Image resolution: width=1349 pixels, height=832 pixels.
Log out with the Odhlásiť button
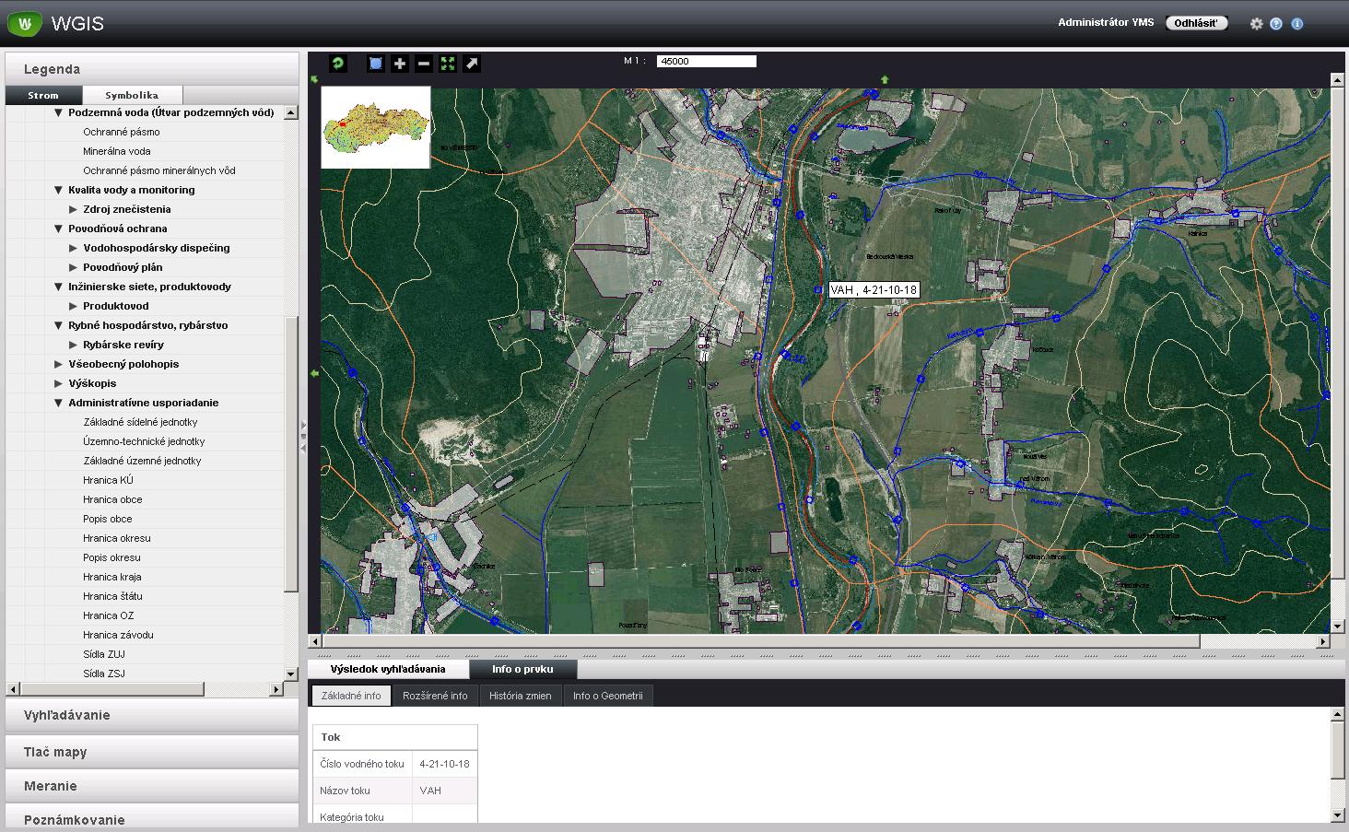[x=1197, y=23]
